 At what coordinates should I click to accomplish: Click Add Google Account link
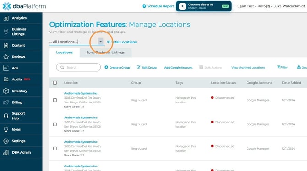coord(178,67)
